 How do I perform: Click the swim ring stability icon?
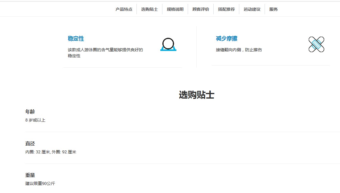(168, 44)
